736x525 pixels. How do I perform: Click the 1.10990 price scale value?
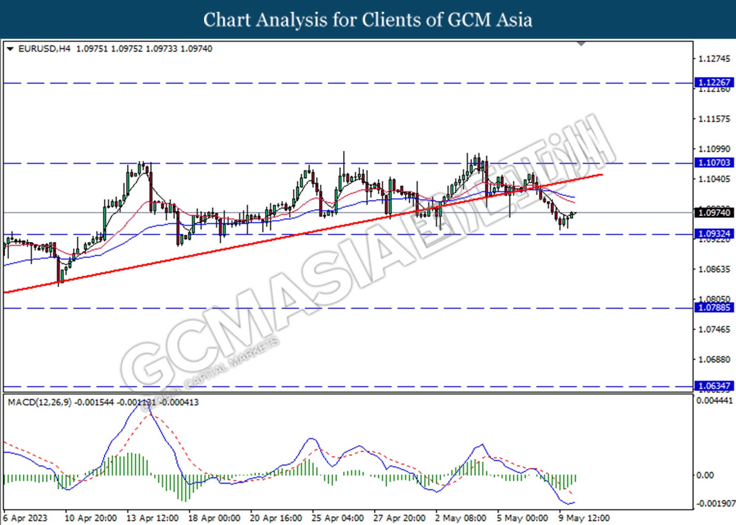(x=714, y=149)
